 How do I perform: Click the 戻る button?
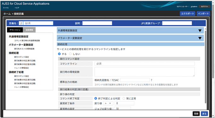(204, 114)
